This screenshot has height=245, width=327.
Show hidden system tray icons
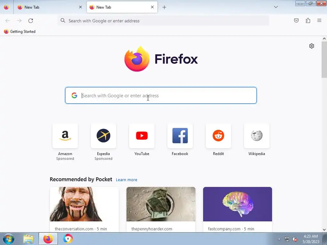(279, 239)
